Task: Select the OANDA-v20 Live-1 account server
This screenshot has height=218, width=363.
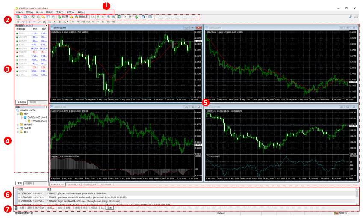Action: coord(37,117)
